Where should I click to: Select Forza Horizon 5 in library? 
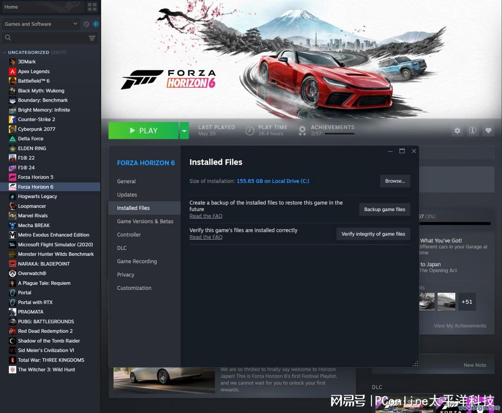click(50, 177)
